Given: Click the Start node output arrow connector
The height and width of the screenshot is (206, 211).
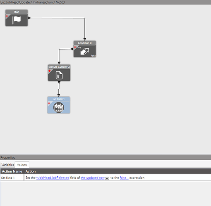Looking at the screenshot, I should 29,18.
